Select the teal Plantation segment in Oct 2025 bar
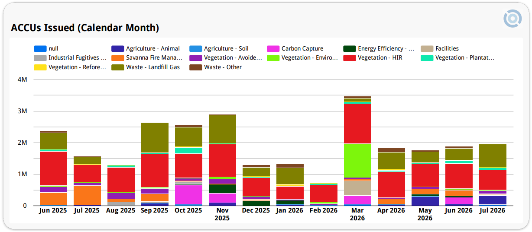Image resolution: width=532 pixels, height=232 pixels. [188, 150]
